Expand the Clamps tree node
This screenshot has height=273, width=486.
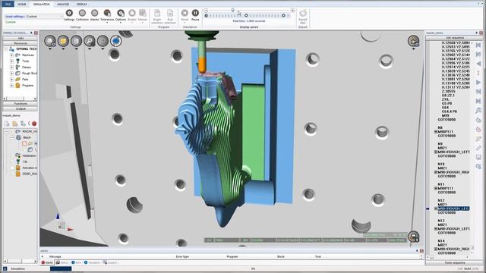(12, 67)
